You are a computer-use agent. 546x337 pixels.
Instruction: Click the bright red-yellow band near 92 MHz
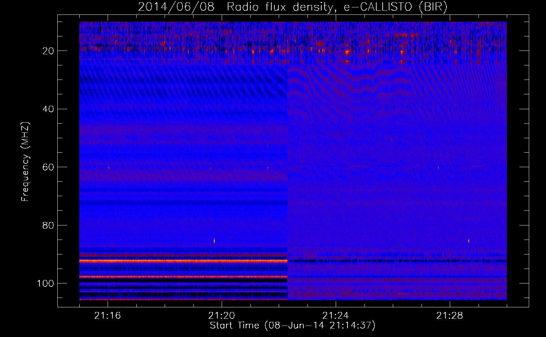pos(183,261)
